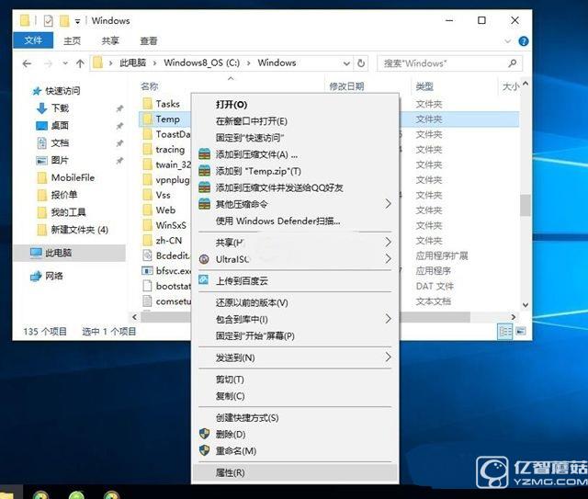
Task: Click the Back navigation arrow
Action: pos(26,63)
